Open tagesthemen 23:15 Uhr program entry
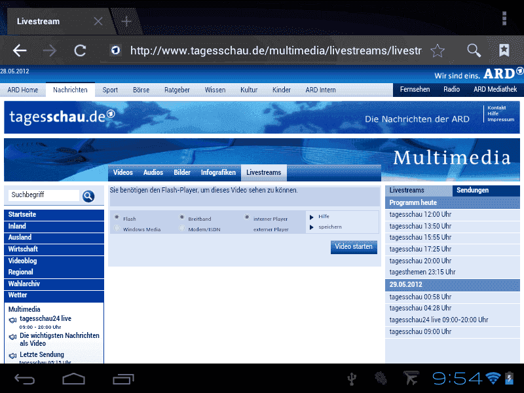Viewport: 524px width, 393px height. point(453,272)
